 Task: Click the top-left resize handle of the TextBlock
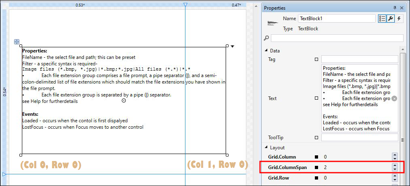(x=21, y=46)
